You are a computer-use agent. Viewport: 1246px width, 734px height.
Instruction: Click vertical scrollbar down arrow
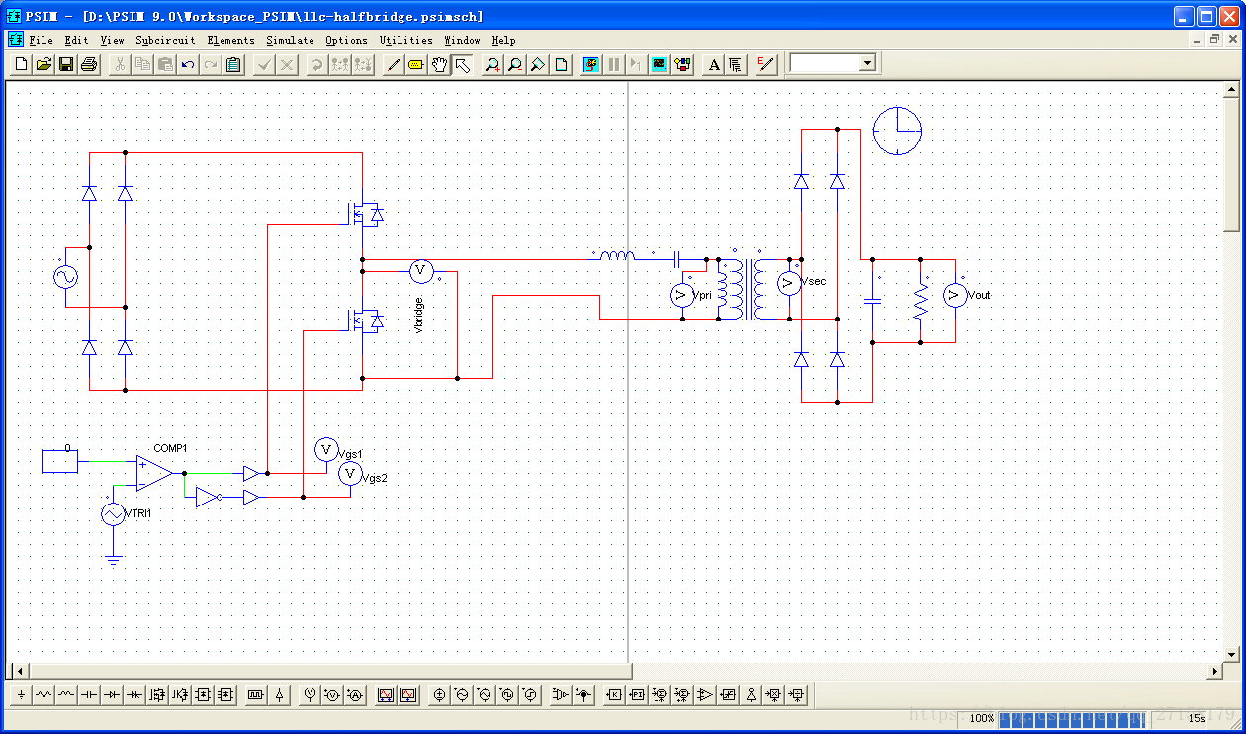click(1231, 654)
